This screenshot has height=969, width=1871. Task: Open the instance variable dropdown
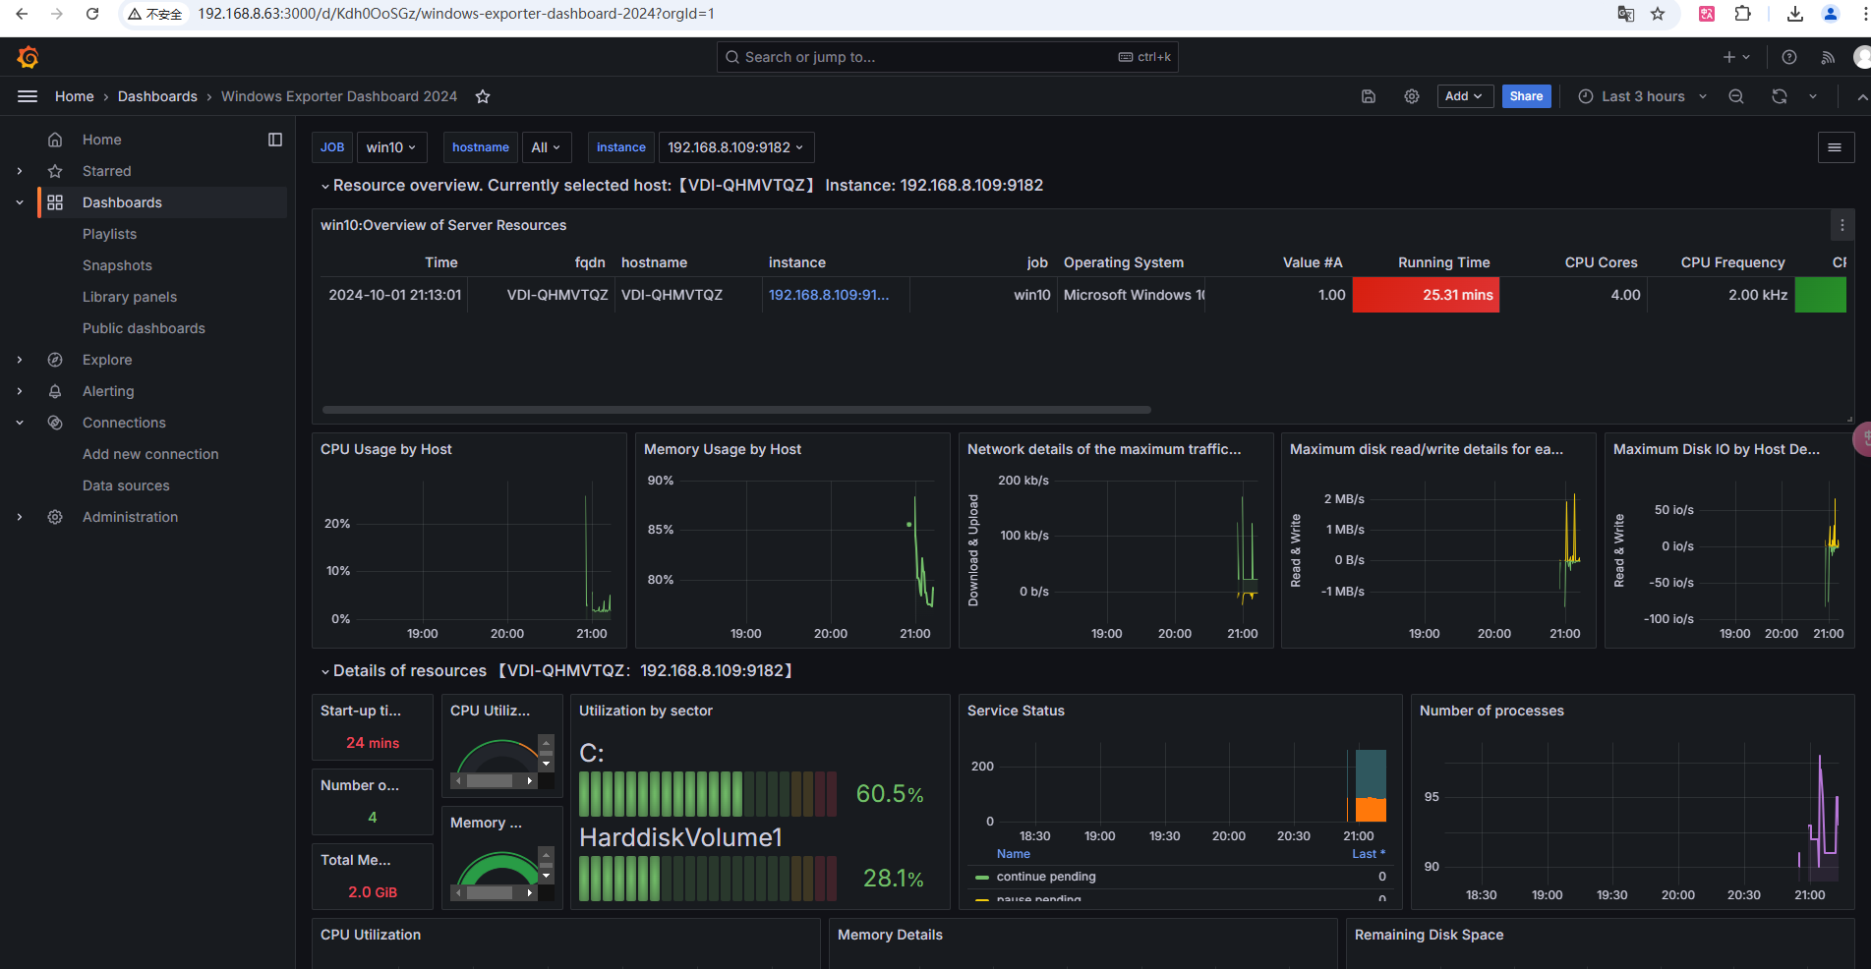[x=735, y=147]
